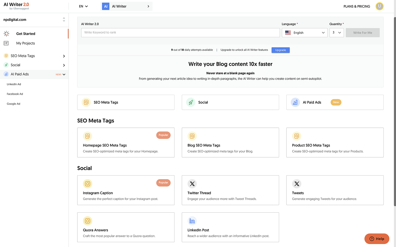The image size is (396, 247).
Task: Open LinkedIn Post title
Action: point(198,230)
